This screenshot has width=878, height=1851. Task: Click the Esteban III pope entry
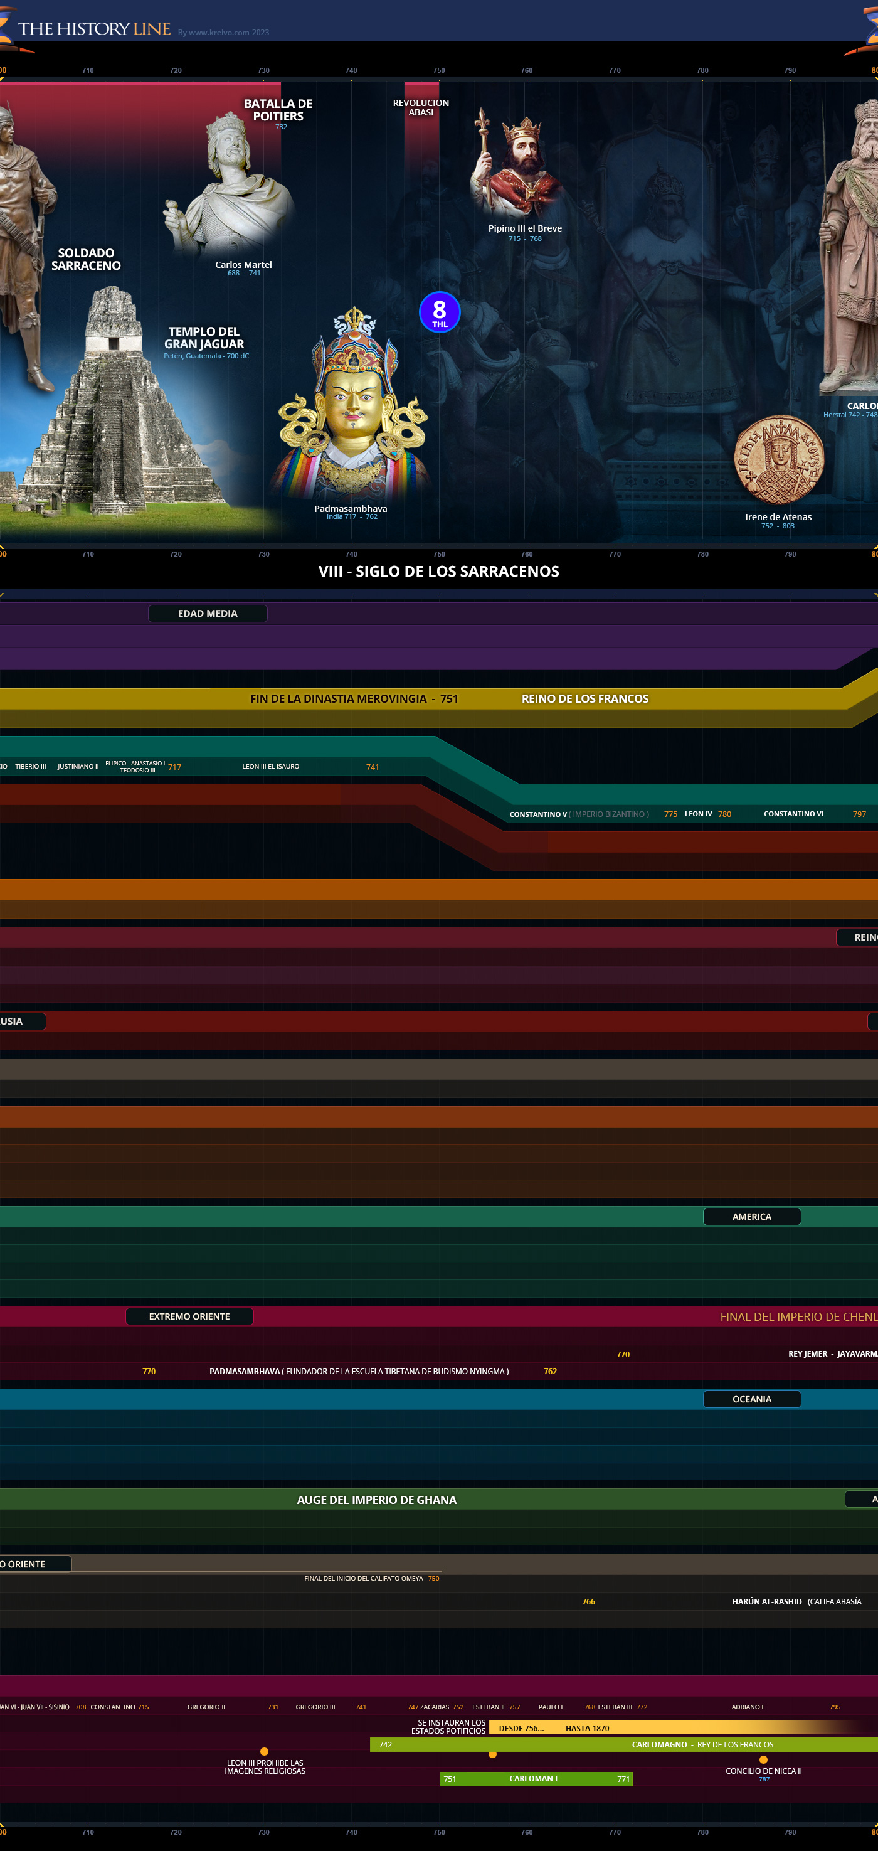point(615,1707)
